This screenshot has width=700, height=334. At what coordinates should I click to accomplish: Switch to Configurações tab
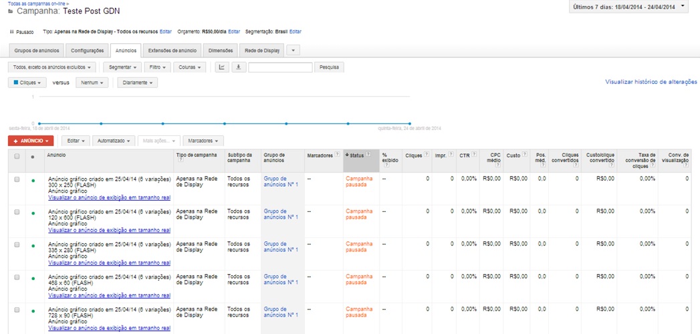click(87, 51)
